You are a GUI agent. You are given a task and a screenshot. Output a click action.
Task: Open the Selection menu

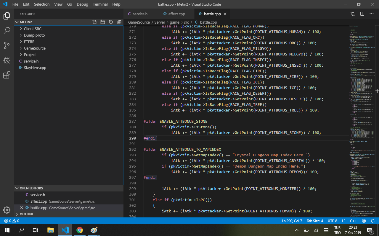point(42,4)
